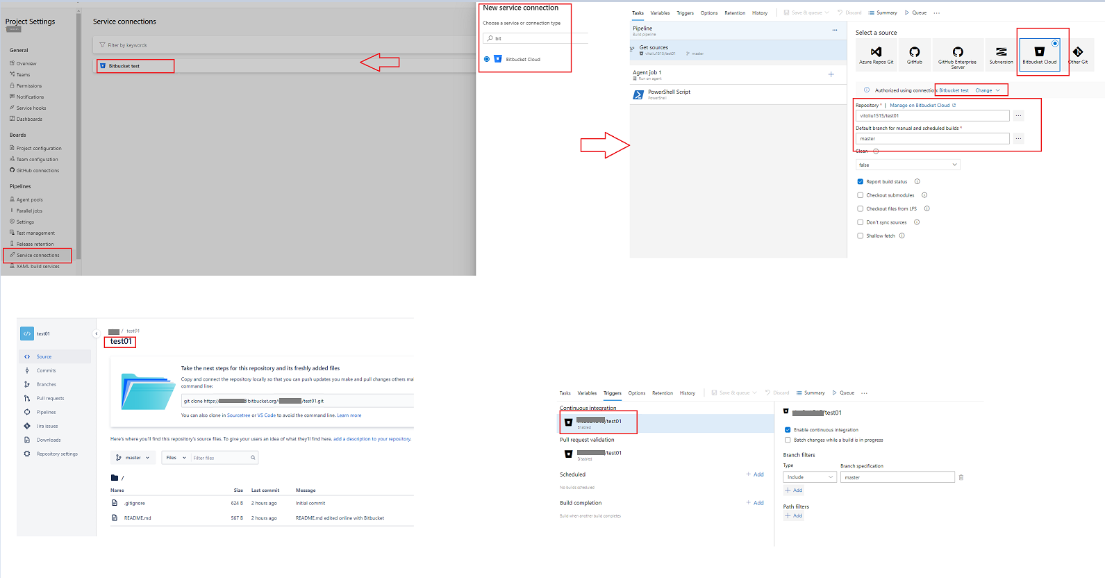
Task: Add a Build completion trigger
Action: click(x=755, y=503)
